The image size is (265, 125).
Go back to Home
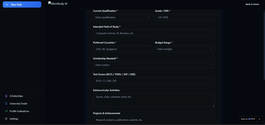pyautogui.click(x=252, y=4)
